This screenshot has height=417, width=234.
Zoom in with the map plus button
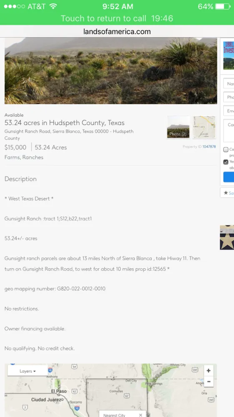tap(209, 370)
